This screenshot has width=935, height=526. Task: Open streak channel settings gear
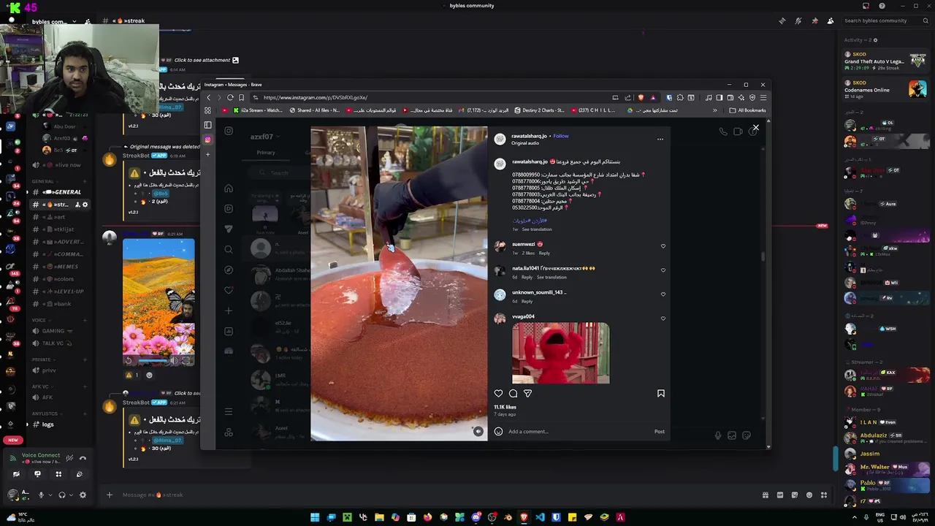click(85, 205)
